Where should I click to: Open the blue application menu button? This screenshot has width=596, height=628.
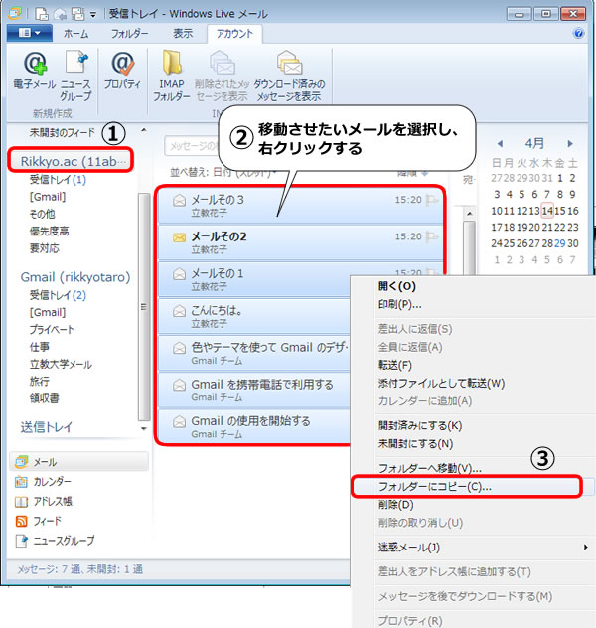[29, 33]
